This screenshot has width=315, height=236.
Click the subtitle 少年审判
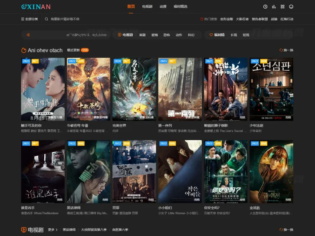[x=256, y=131]
